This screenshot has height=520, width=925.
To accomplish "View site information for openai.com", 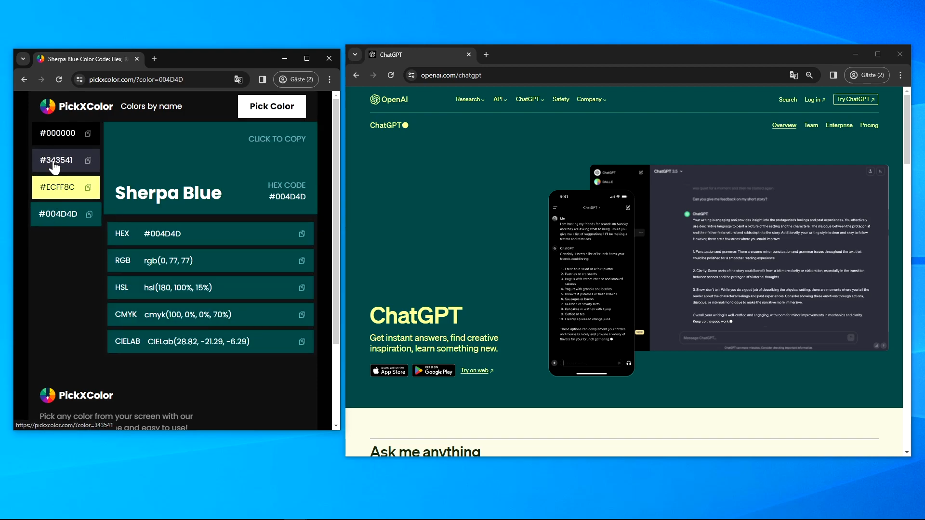I will tap(411, 75).
